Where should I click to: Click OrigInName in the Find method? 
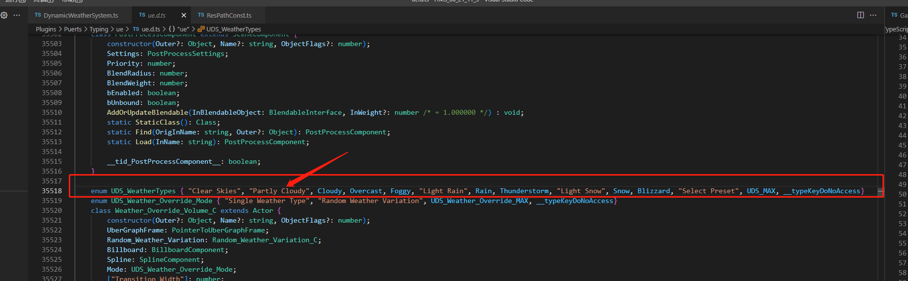[x=176, y=132]
